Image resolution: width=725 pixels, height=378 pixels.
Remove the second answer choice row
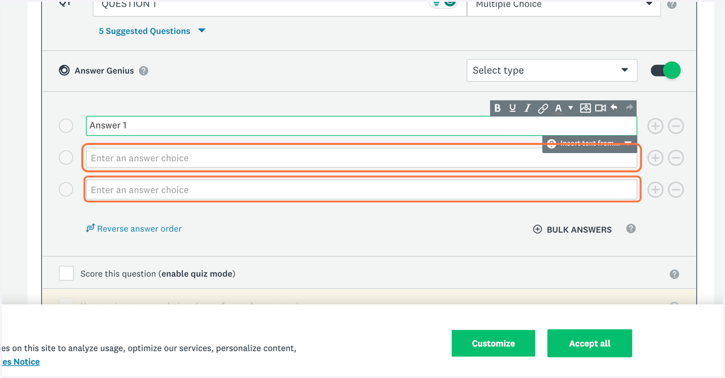point(676,158)
